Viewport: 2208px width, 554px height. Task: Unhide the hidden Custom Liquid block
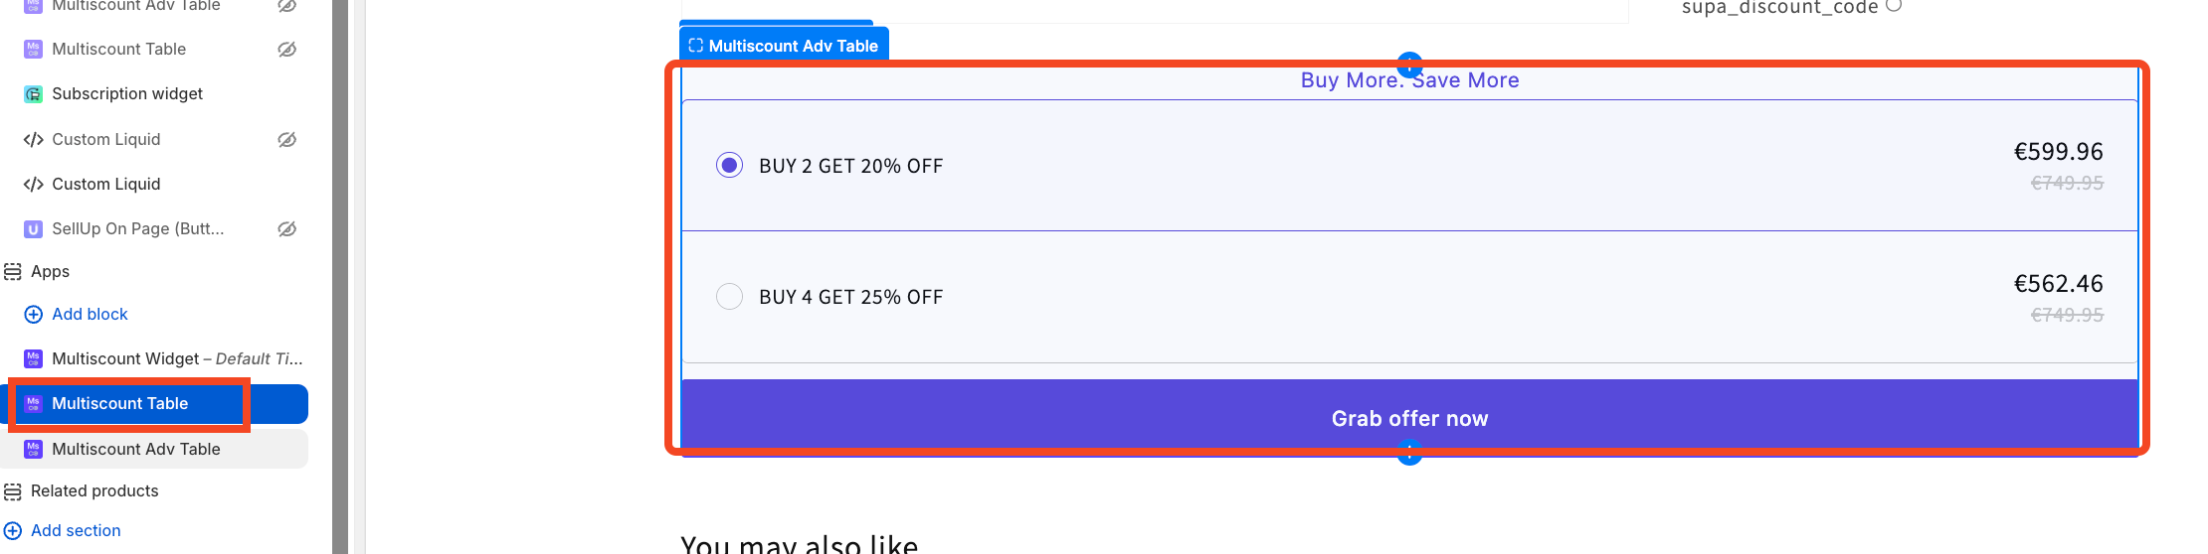pyautogui.click(x=287, y=140)
